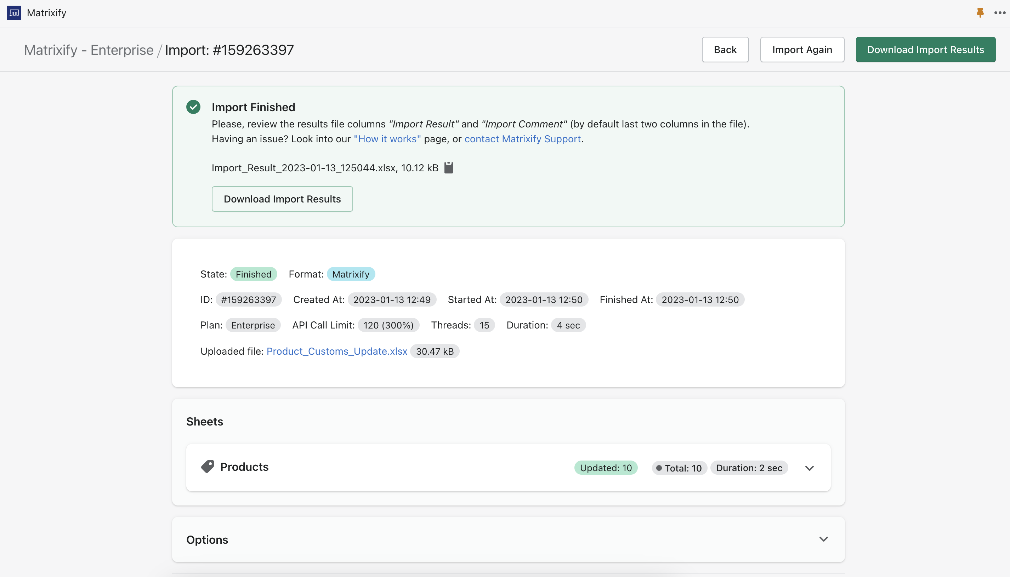Click the Back button
1010x577 pixels.
(x=725, y=49)
